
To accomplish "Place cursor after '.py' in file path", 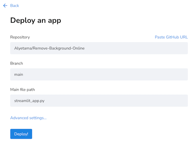I will click(45, 101).
